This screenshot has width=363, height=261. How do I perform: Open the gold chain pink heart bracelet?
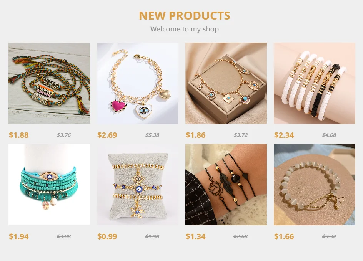[x=138, y=83]
